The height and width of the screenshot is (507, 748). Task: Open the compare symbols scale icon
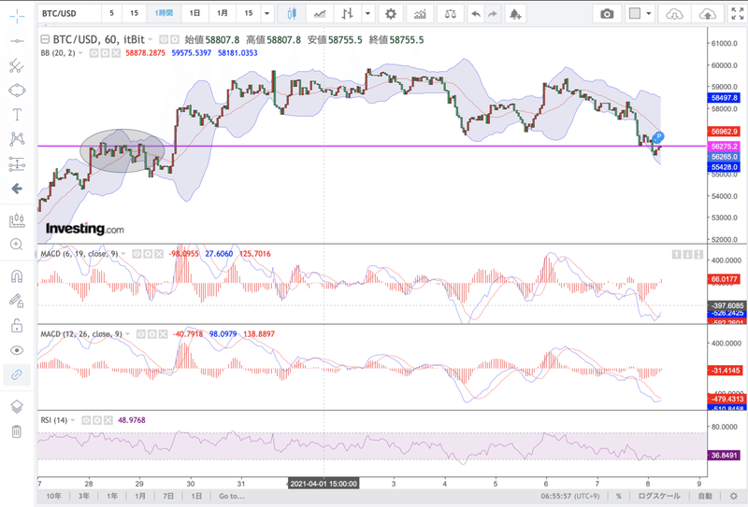pos(450,14)
